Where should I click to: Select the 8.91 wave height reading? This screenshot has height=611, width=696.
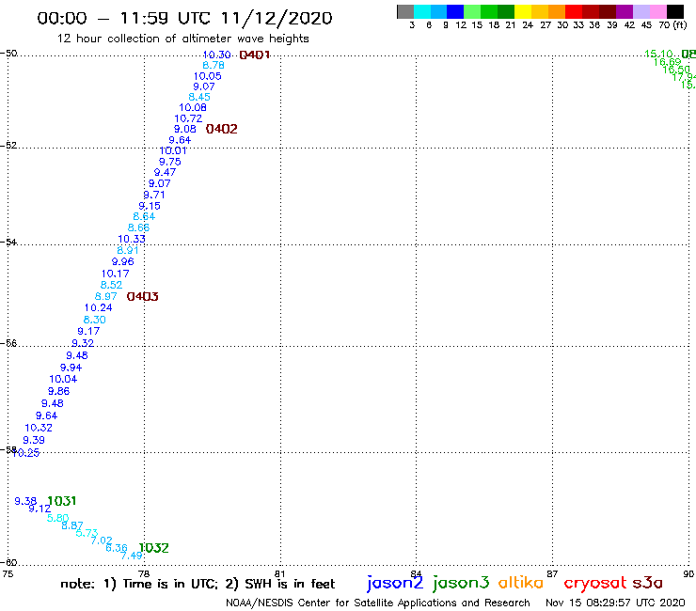(x=128, y=250)
